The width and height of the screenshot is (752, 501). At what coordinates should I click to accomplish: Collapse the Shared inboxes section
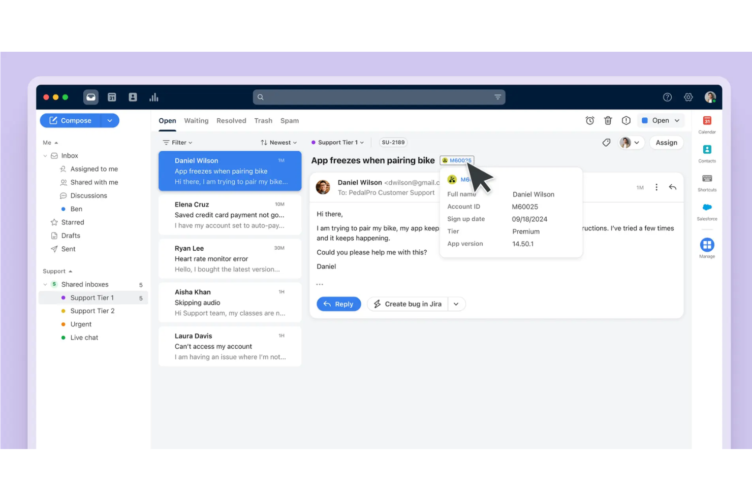pos(45,284)
